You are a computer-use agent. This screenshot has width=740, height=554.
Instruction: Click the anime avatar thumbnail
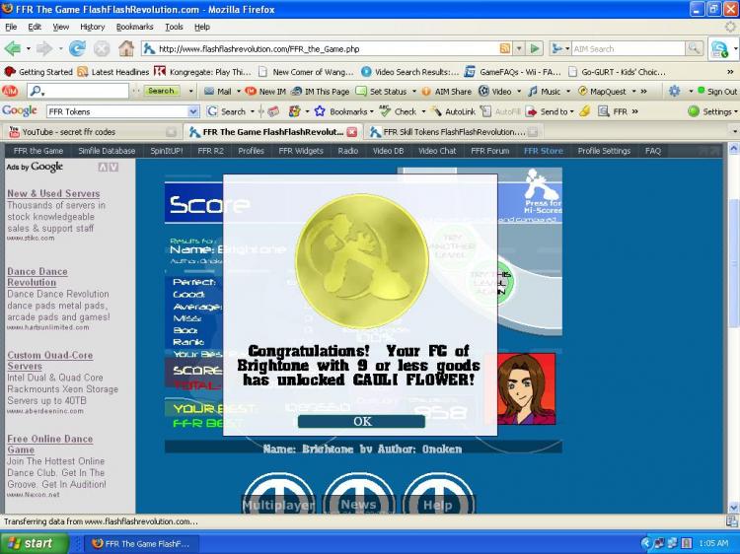[526, 388]
